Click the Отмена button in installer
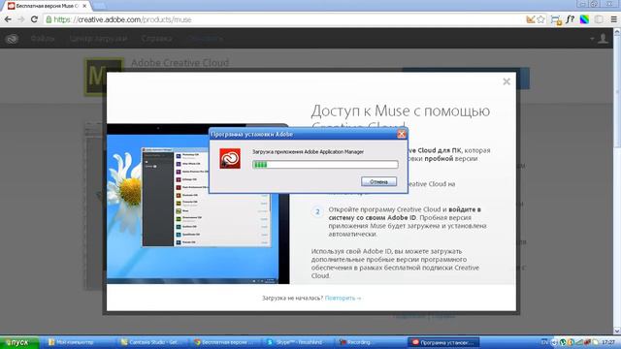Screen dimensions: 621x349 (x=378, y=181)
